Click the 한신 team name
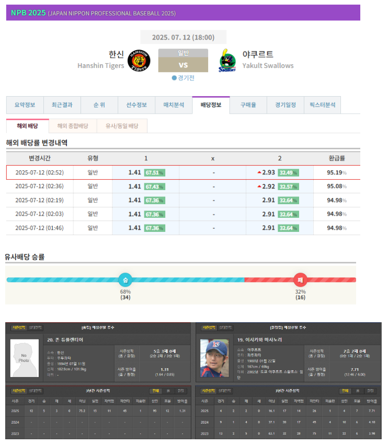Screen dimensions: 388x445 [x=116, y=54]
